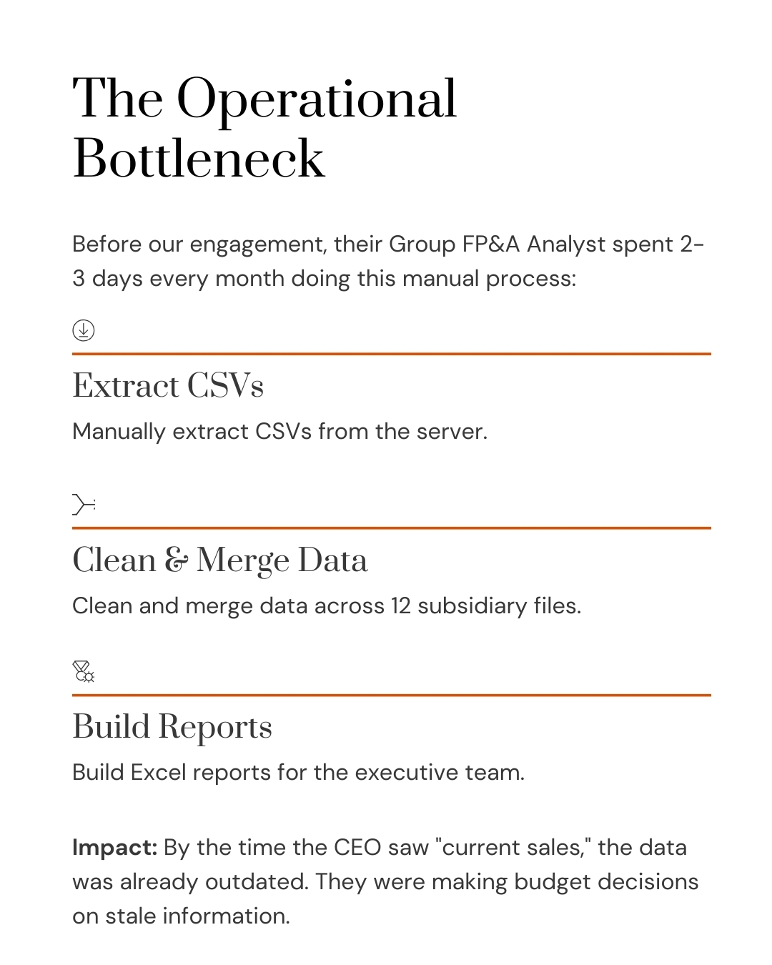
Task: Click the merge arrows icon
Action: pyautogui.click(x=83, y=504)
